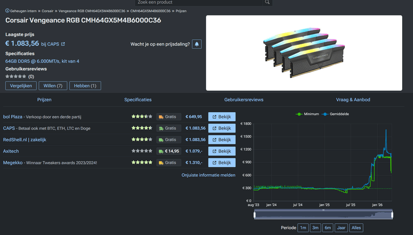Open Vengeance RGB CMH64GX5M4B6000C36 breadcrumb
The width and height of the screenshot is (413, 235).
[x=92, y=11]
